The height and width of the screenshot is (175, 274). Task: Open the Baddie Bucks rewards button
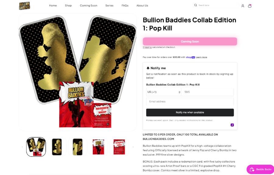(x=260, y=169)
